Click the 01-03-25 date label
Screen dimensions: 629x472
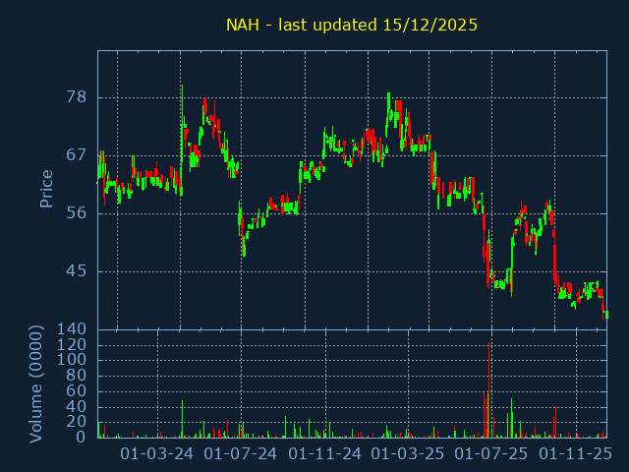(408, 454)
